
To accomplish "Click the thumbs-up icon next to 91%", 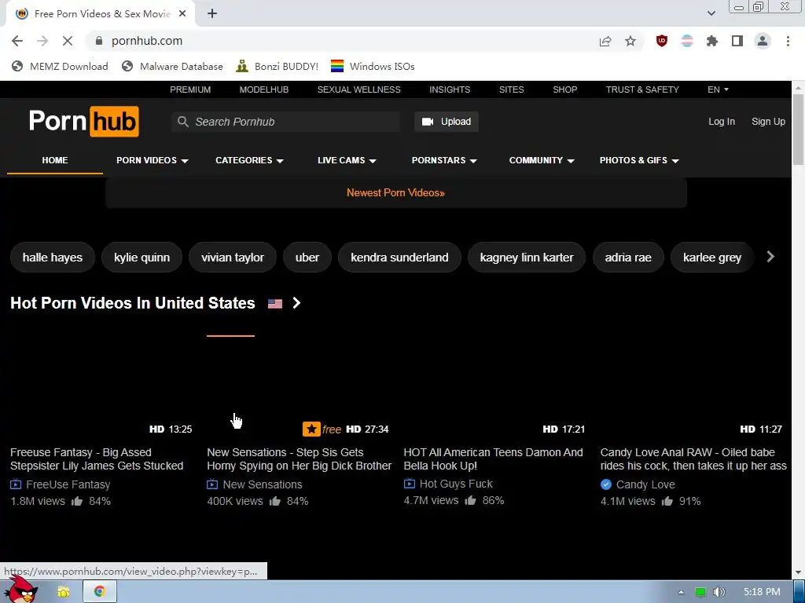I will (x=667, y=501).
